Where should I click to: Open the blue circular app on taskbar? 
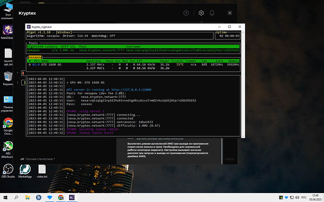pos(39,197)
